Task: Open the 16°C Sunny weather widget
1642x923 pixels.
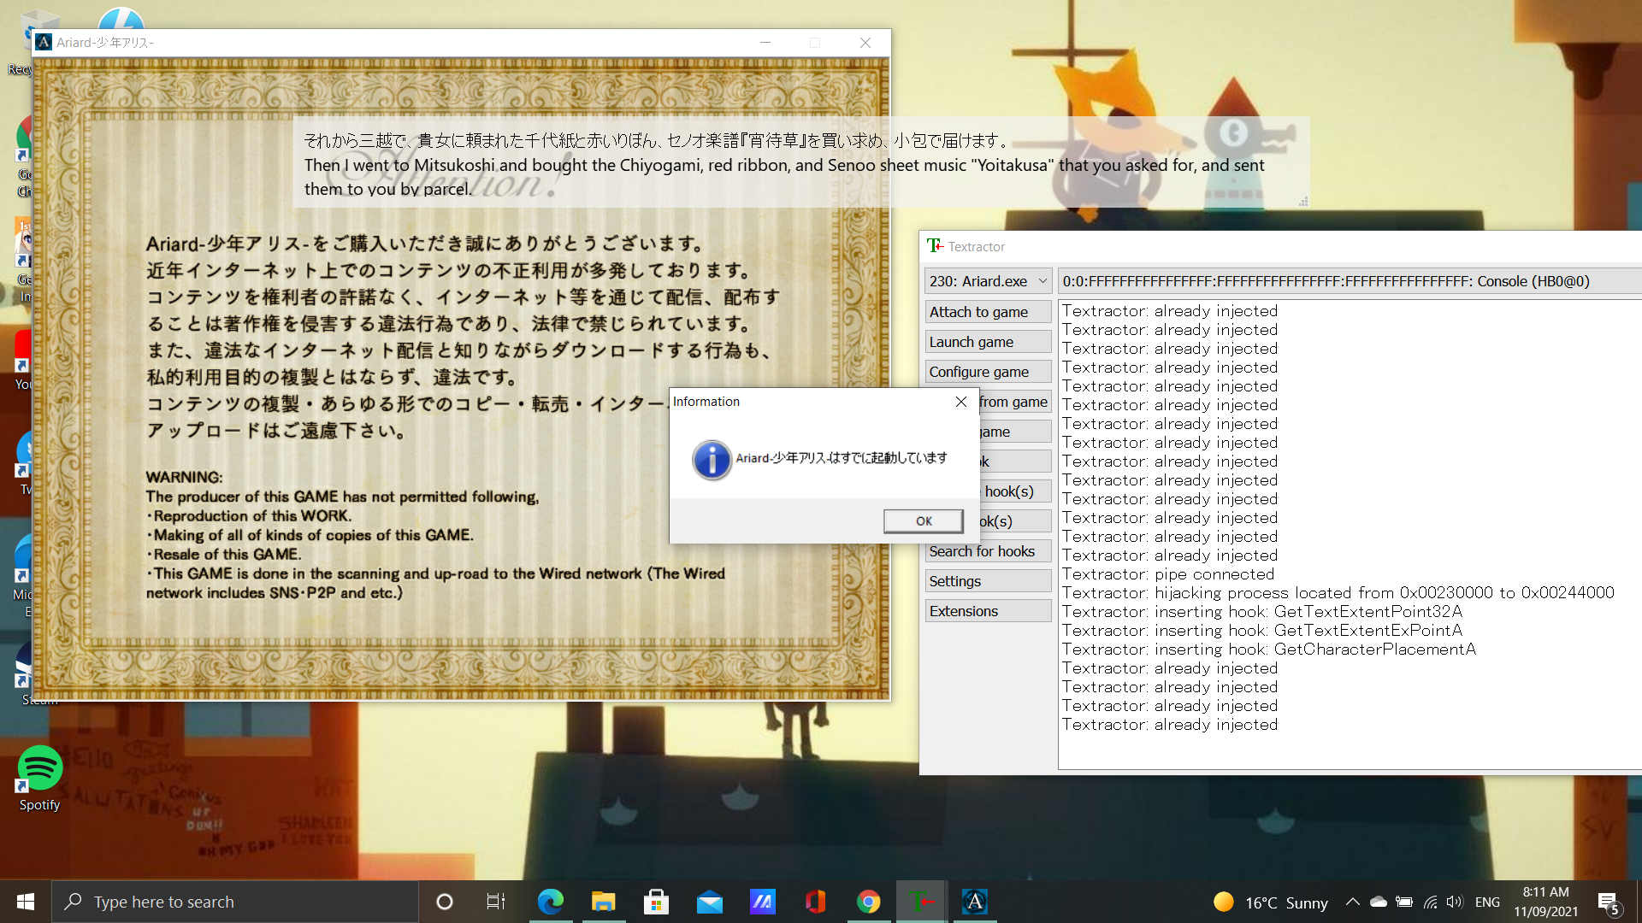Action: (1270, 902)
